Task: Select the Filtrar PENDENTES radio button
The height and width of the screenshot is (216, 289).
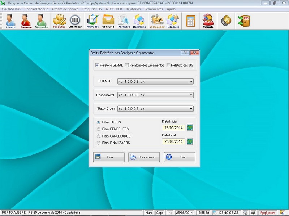Action: click(x=99, y=129)
